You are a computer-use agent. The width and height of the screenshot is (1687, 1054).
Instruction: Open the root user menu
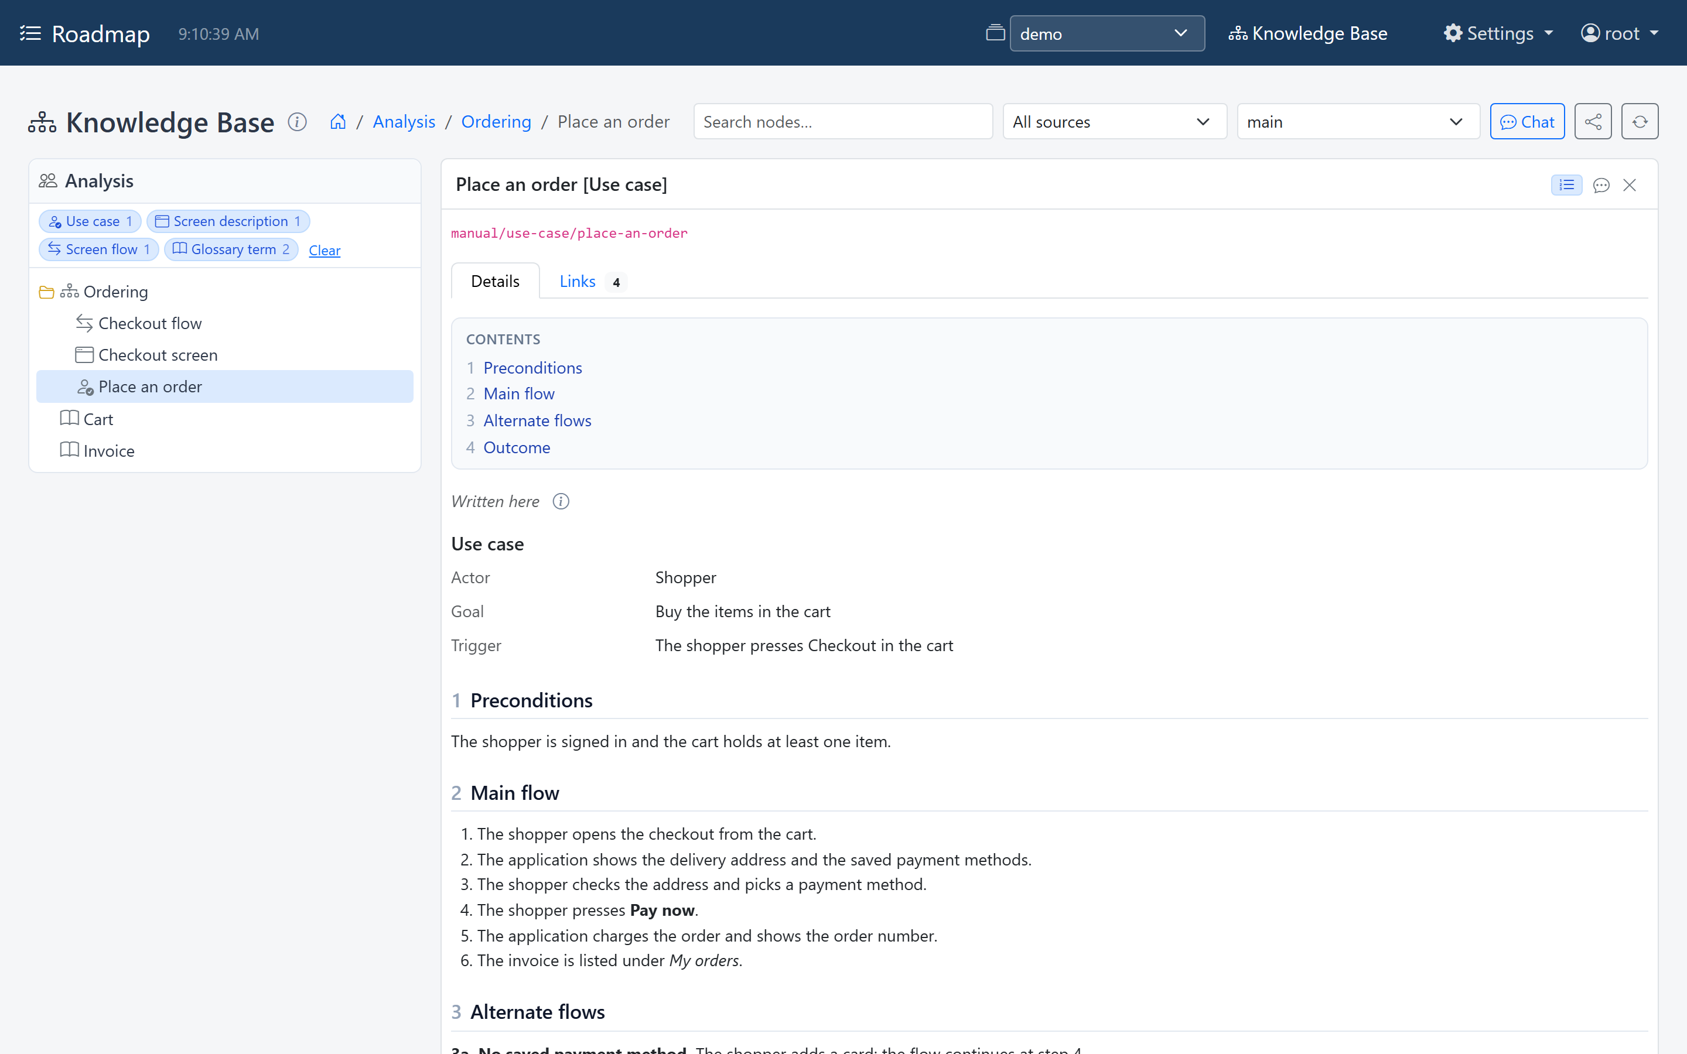1620,33
